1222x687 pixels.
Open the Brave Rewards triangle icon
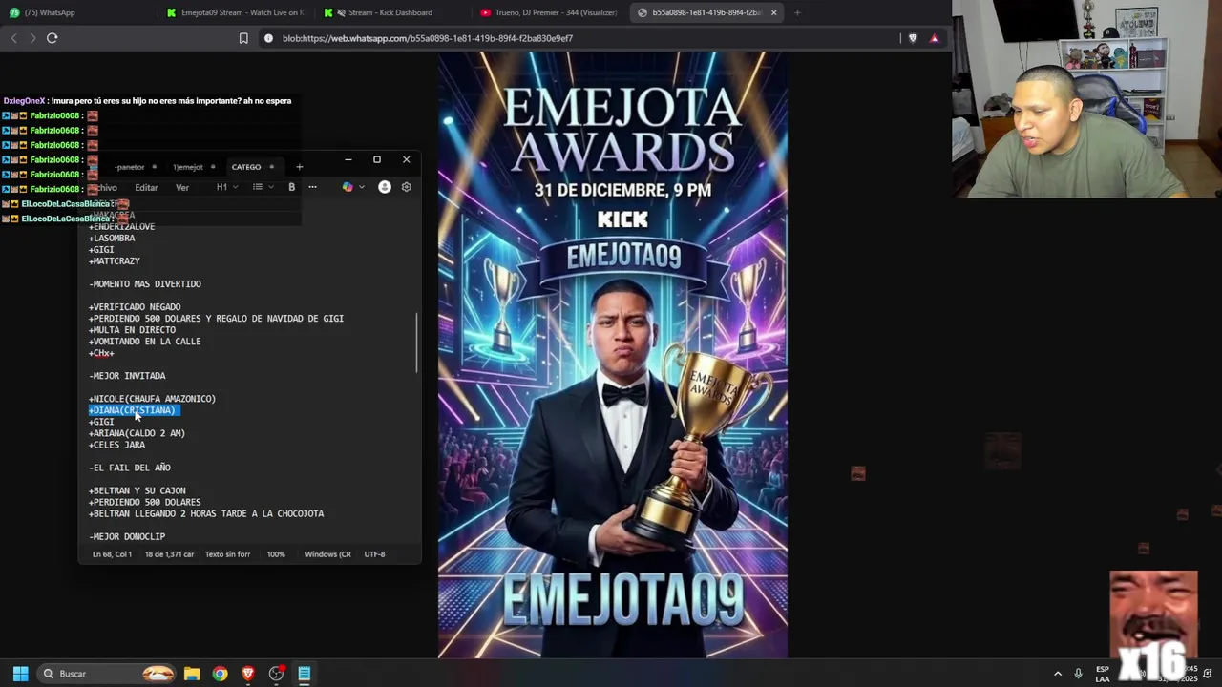935,38
